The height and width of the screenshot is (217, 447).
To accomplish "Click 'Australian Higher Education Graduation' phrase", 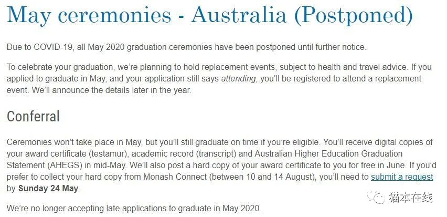I will pos(329,154).
